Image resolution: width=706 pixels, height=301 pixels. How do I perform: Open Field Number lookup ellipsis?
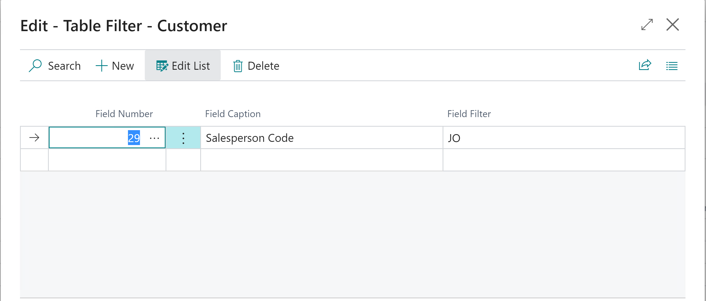tap(155, 138)
